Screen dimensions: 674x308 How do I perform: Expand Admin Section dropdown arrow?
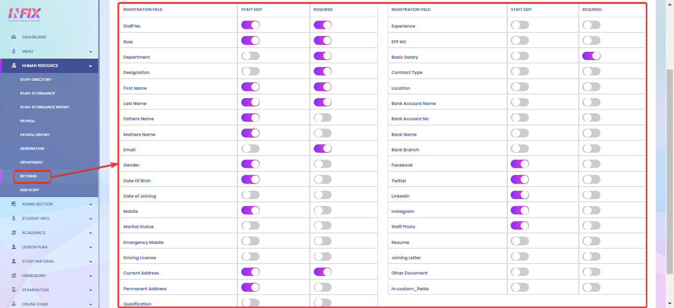[91, 205]
